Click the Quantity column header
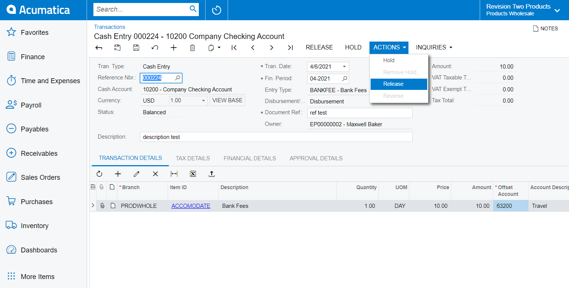 coord(366,188)
